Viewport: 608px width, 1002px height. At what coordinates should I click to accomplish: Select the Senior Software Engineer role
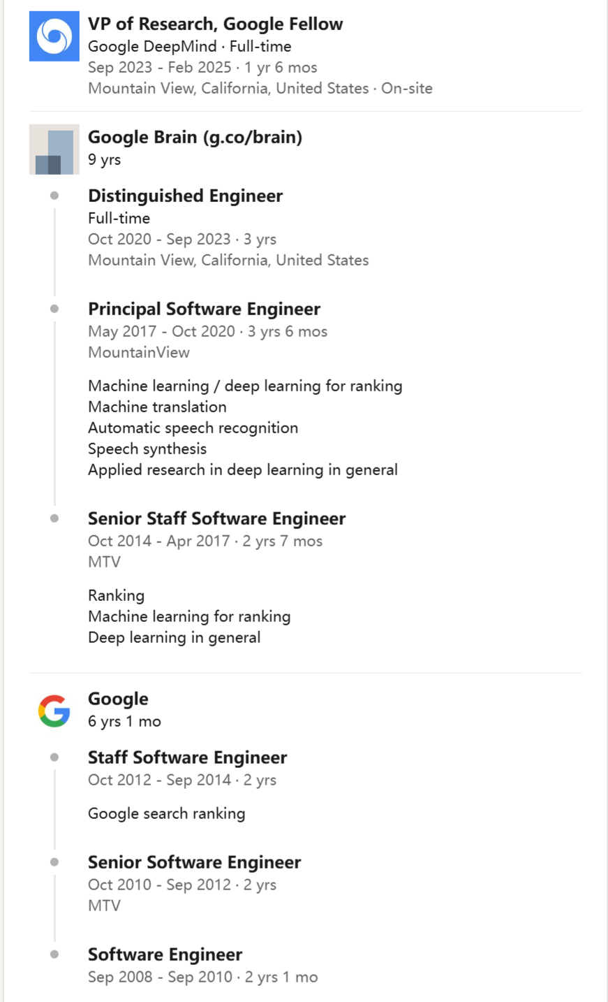(x=194, y=862)
